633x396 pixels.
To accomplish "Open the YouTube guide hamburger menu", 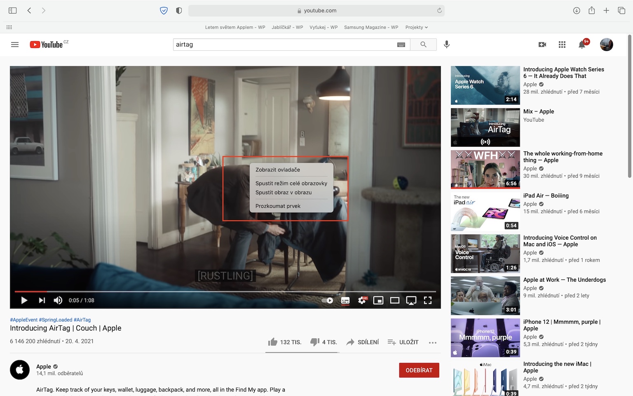I will click(15, 45).
